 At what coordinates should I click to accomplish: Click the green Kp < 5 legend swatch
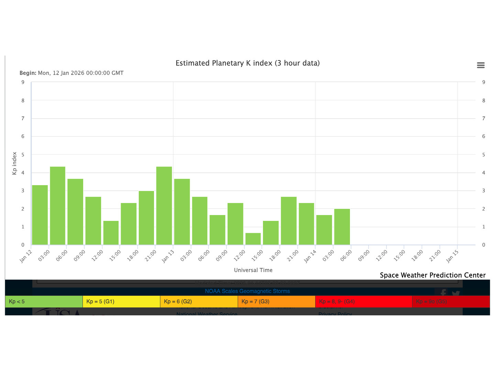(44, 302)
